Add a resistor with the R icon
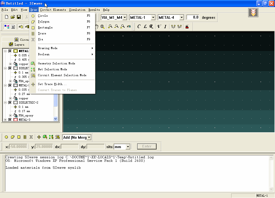This screenshot has height=198, width=275. click(x=151, y=27)
